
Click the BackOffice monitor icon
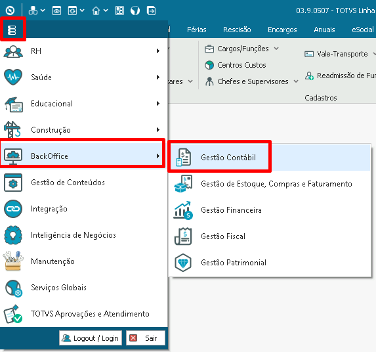click(13, 156)
